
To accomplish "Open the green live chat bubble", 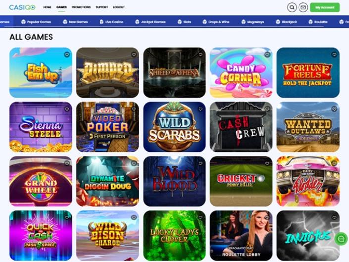I will [341, 239].
